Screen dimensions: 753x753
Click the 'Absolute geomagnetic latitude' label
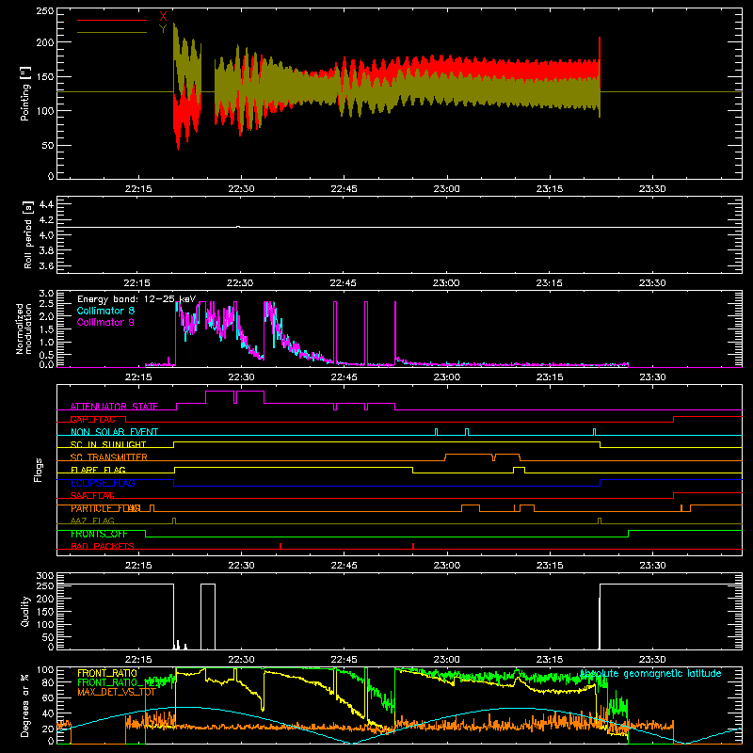click(x=650, y=673)
